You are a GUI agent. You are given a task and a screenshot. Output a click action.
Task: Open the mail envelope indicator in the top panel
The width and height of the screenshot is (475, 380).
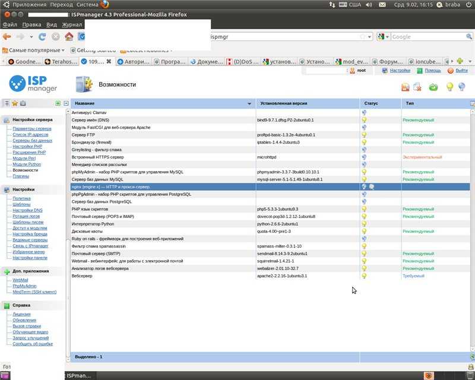click(382, 5)
